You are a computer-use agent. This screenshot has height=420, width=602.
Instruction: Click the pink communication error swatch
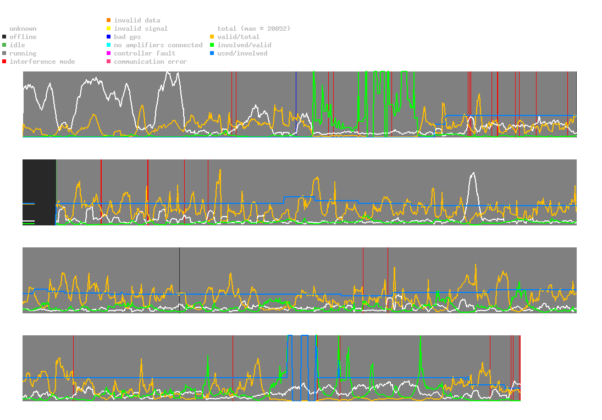coord(109,62)
